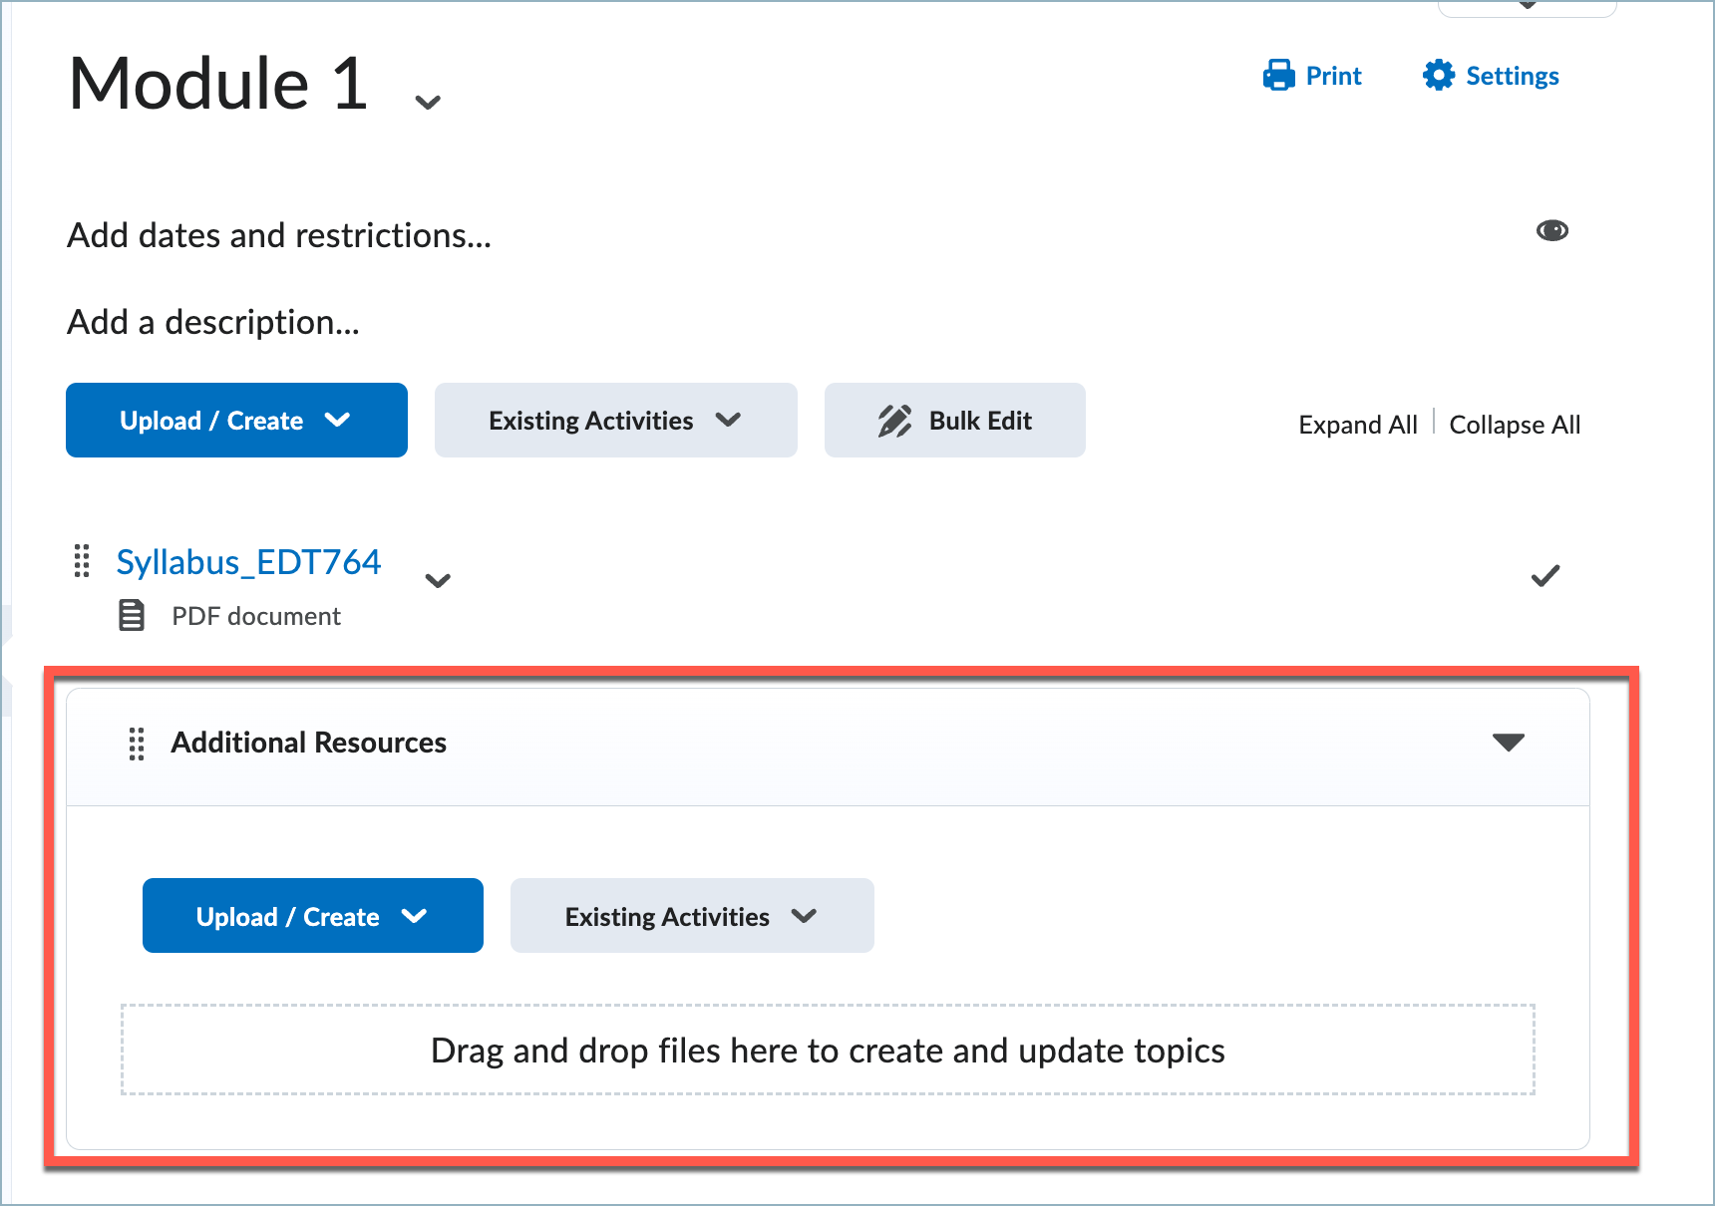Click the drag and drop files area
This screenshot has width=1715, height=1206.
[828, 1050]
